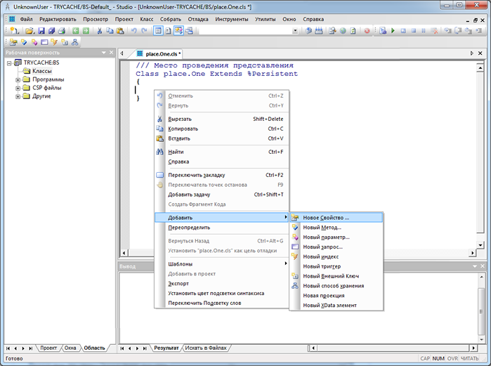
Task: Open the toolbar search combo box dropdown
Action: point(295,31)
